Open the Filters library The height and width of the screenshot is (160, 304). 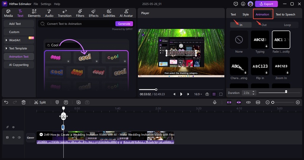click(x=80, y=13)
